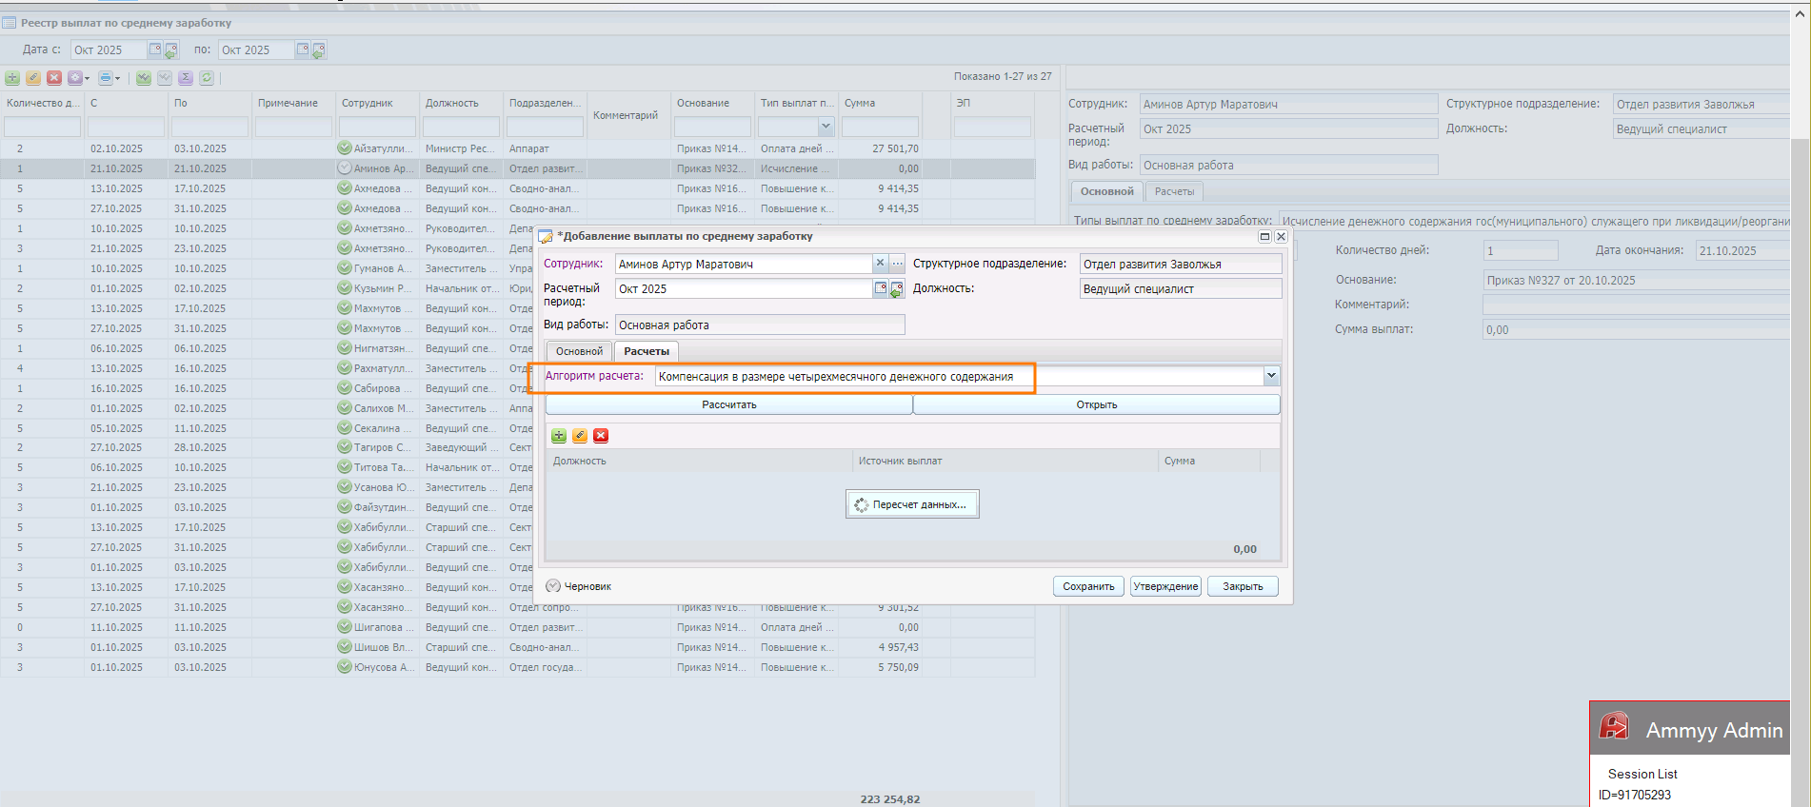The width and height of the screenshot is (1811, 807).
Task: Click dialog Расчетный период input field
Action: point(745,288)
